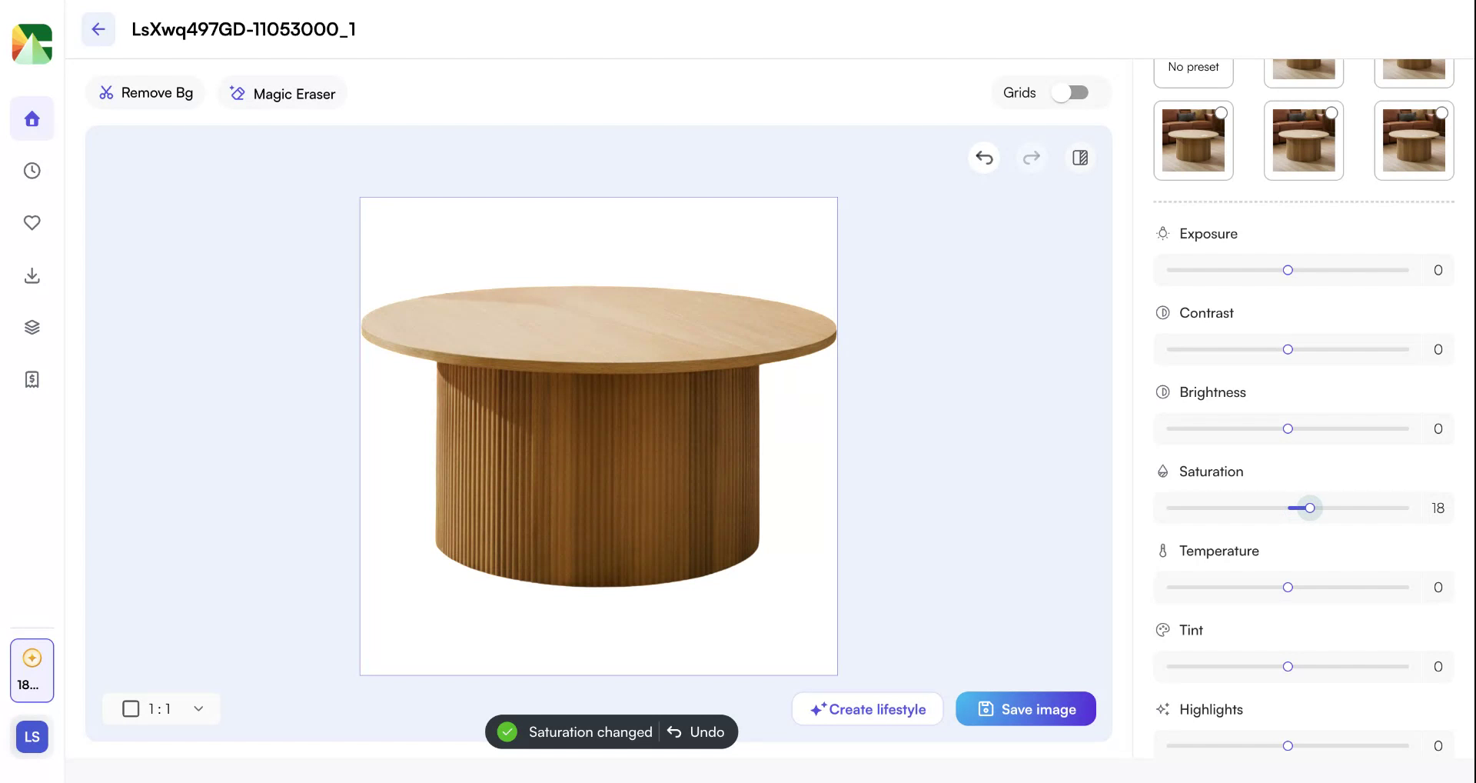Select the Magic Eraser tool
The width and height of the screenshot is (1476, 783).
pyautogui.click(x=281, y=93)
